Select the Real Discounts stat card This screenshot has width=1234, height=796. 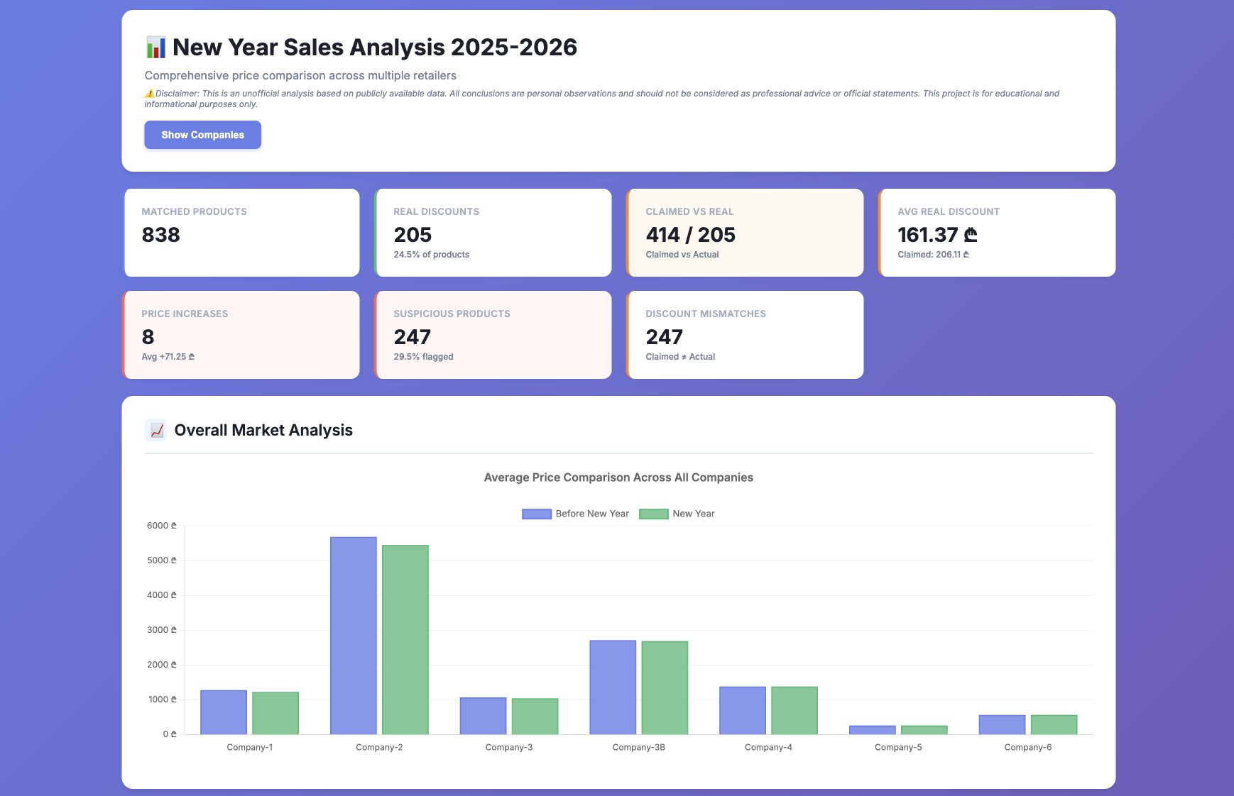493,232
